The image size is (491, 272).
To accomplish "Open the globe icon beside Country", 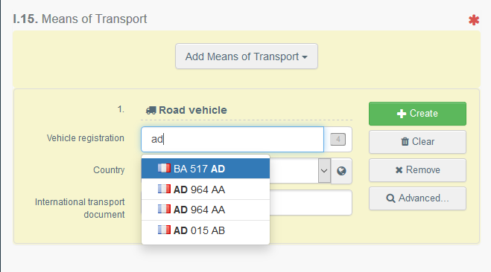I will point(341,171).
